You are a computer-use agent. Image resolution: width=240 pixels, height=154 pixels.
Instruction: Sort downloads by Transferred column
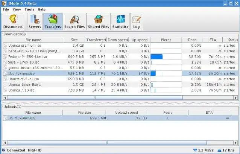click(x=96, y=40)
